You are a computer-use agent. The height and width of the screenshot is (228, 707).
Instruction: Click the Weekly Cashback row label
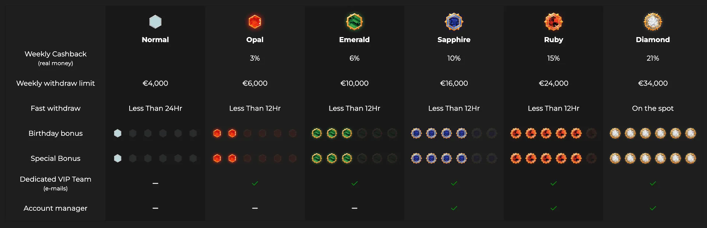56,58
